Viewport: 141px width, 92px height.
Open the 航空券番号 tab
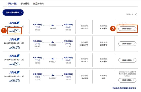38,4
